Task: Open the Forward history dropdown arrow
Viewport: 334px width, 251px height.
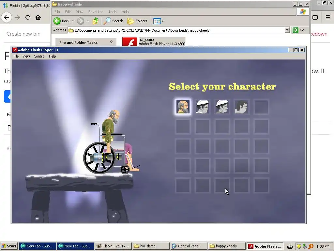Action: click(x=88, y=21)
